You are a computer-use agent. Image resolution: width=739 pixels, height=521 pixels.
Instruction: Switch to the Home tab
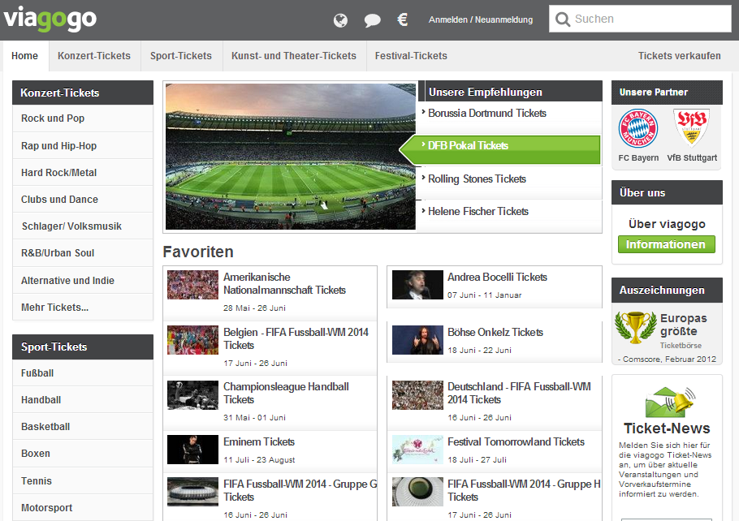tap(25, 55)
